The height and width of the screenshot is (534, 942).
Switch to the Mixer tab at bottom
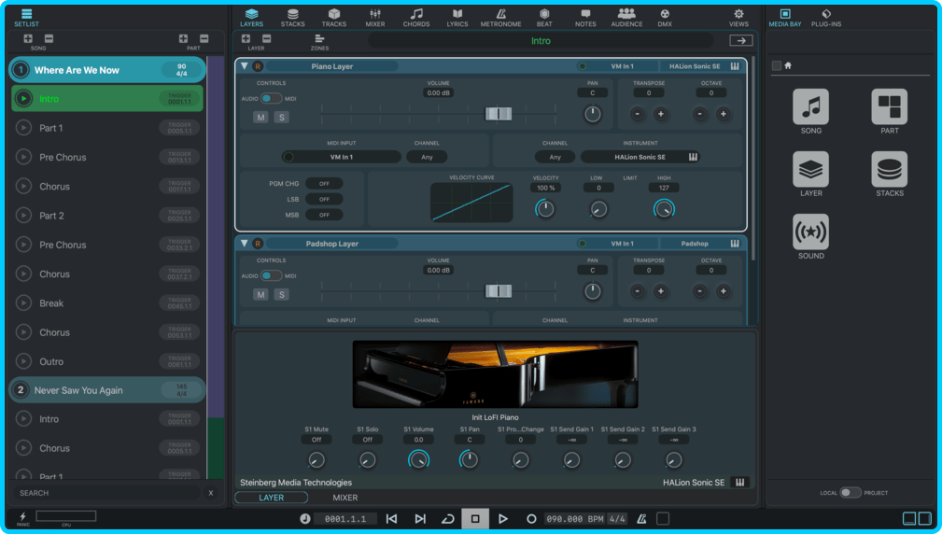pyautogui.click(x=345, y=498)
